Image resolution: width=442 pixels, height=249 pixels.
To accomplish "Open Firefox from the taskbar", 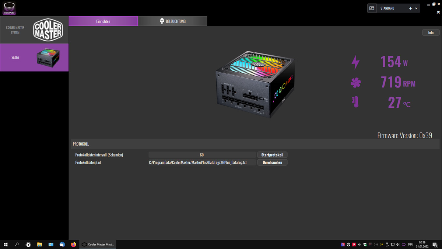I will (73, 244).
